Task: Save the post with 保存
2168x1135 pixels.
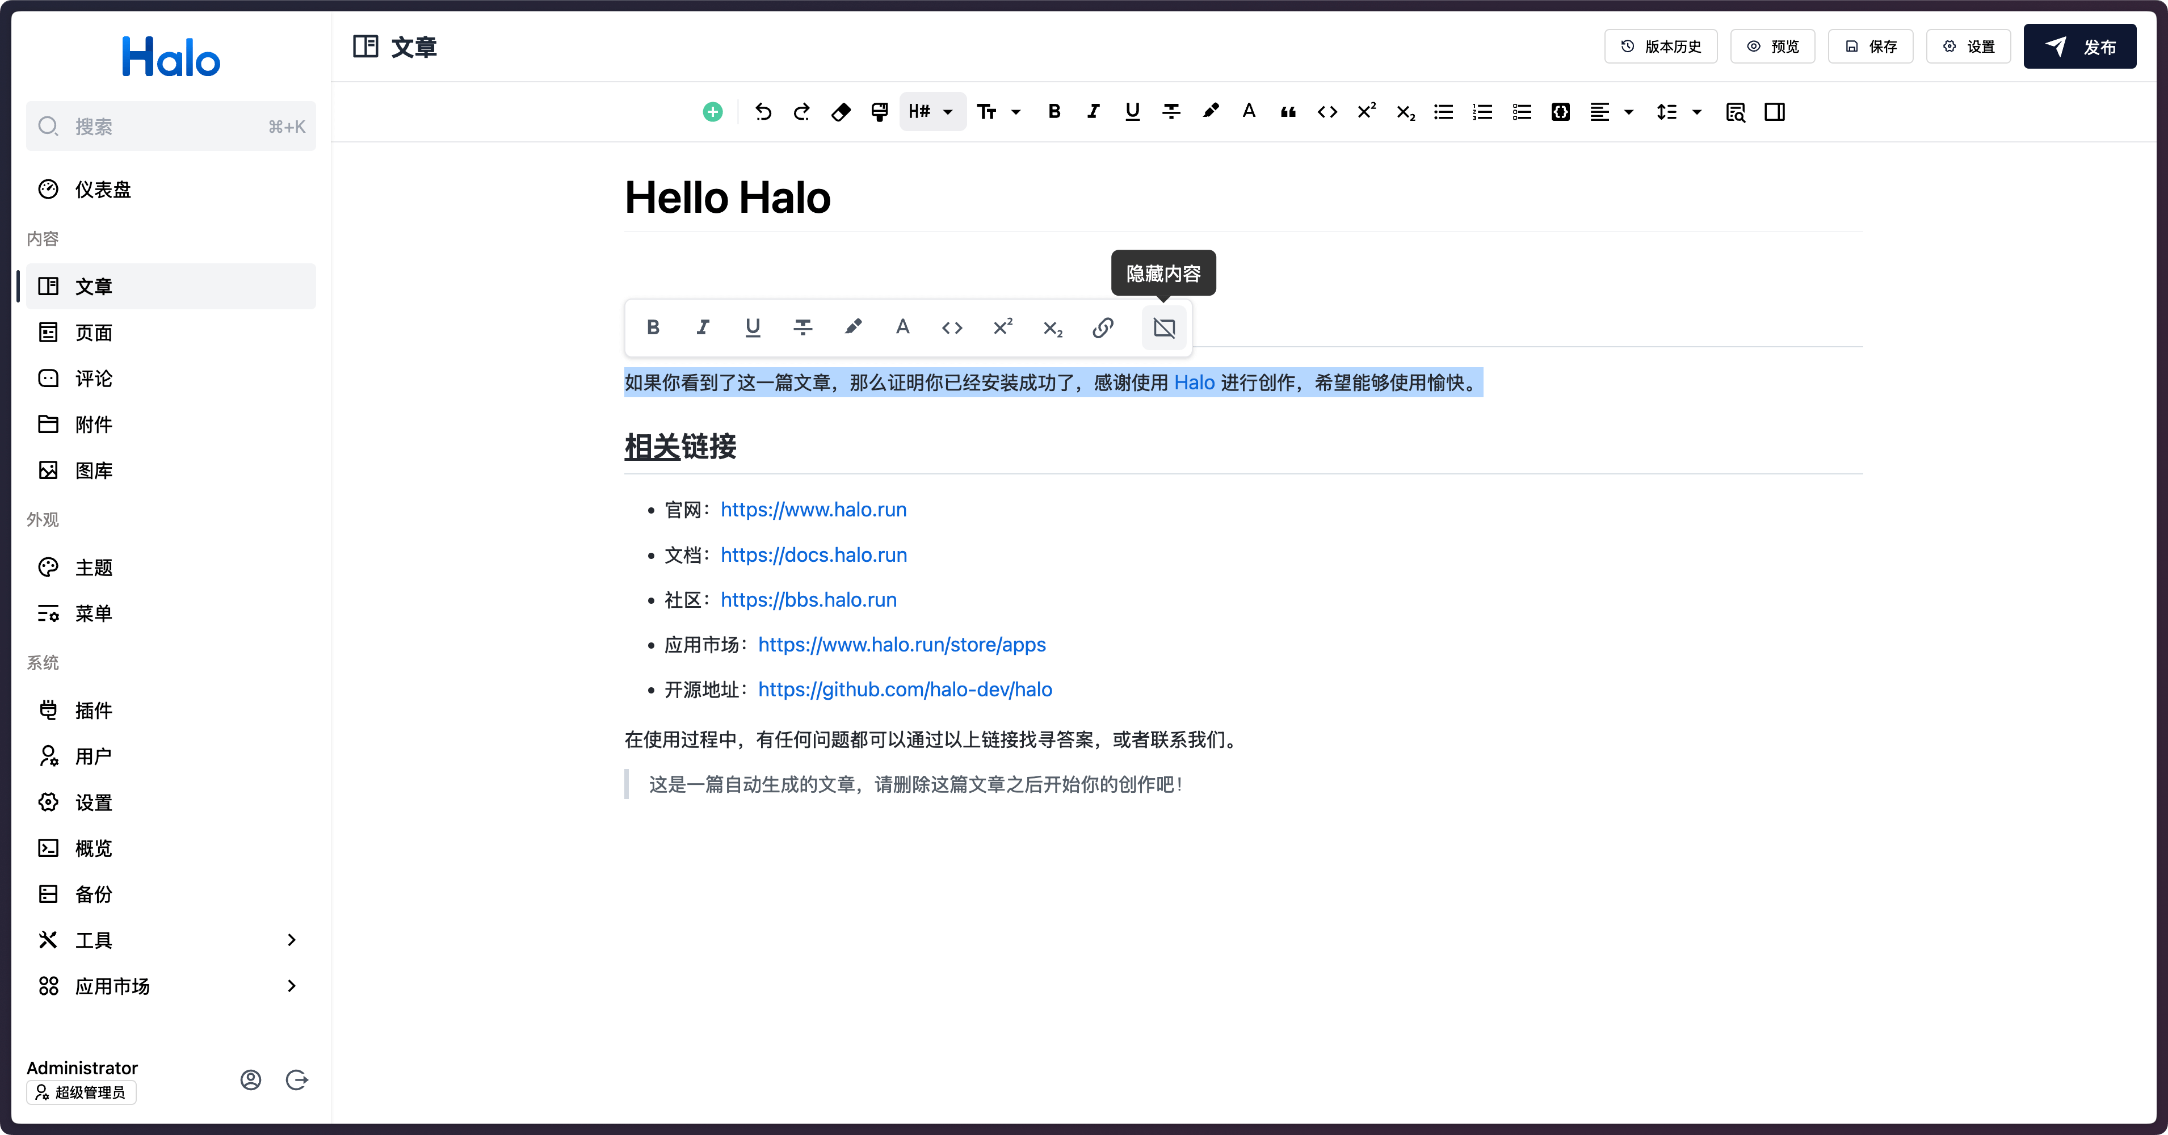Action: 1870,47
